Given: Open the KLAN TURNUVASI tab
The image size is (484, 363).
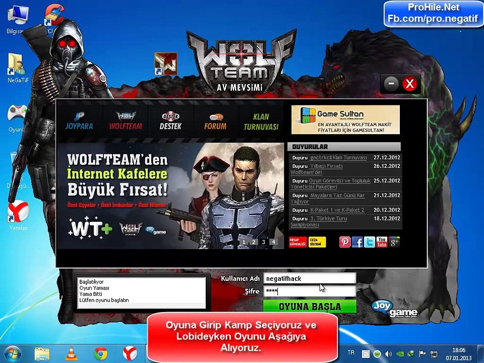Looking at the screenshot, I should 261,122.
